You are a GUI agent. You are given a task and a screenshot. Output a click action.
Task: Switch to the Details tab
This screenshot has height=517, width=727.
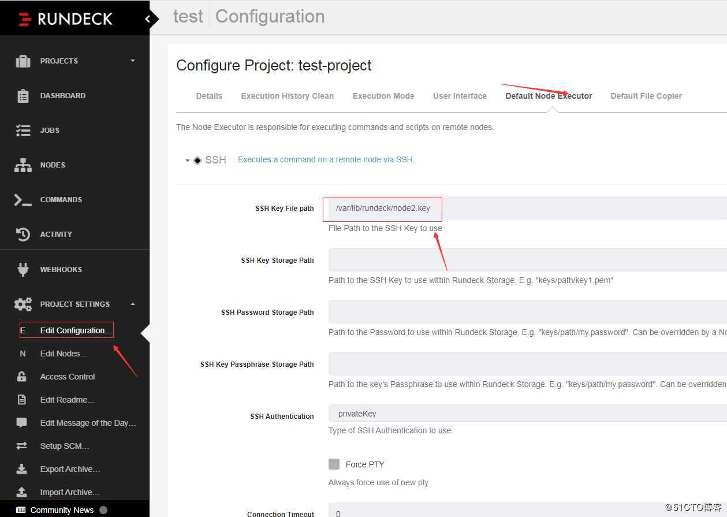[x=209, y=96]
